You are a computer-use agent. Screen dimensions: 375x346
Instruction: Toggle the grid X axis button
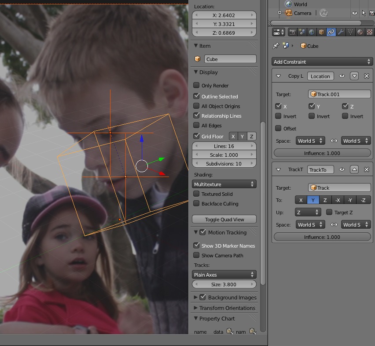click(x=233, y=136)
